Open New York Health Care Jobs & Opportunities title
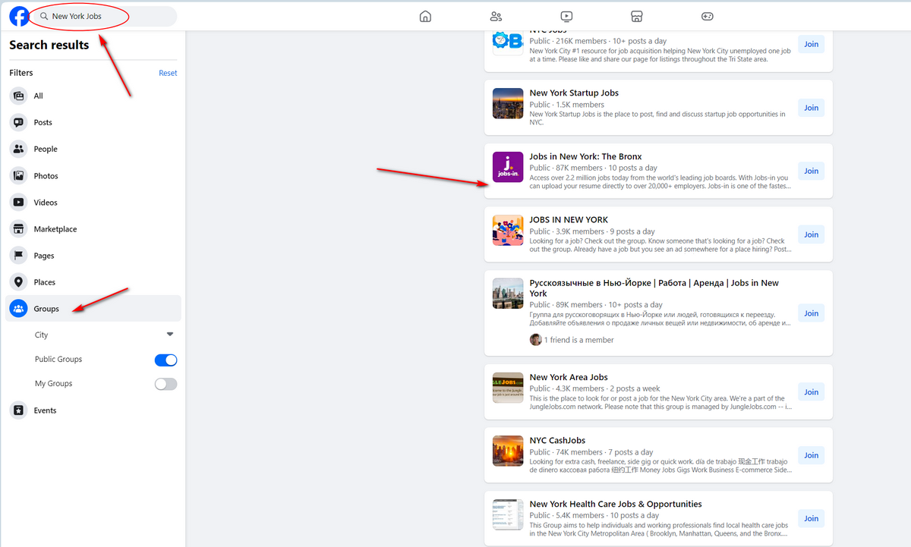The image size is (911, 547). coord(616,505)
